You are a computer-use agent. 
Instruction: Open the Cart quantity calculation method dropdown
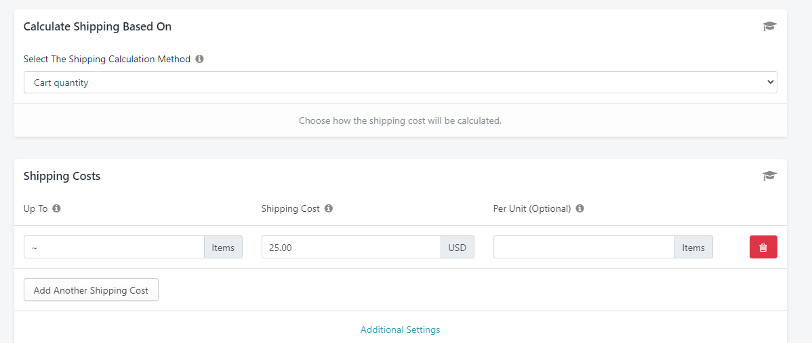(x=400, y=83)
